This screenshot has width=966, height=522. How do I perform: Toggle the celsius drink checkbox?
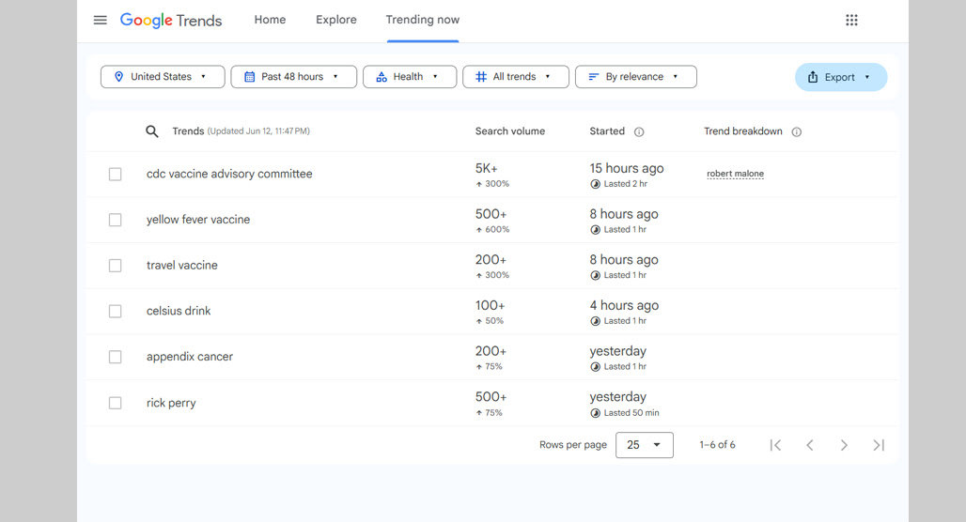coord(116,312)
